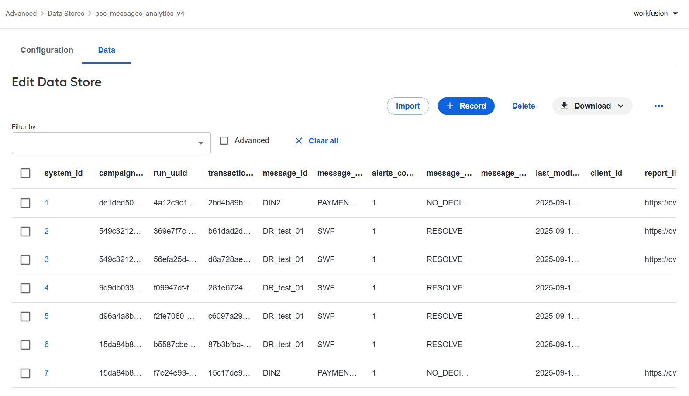The image size is (689, 396).
Task: Click the plus icon in Record button
Action: (450, 106)
